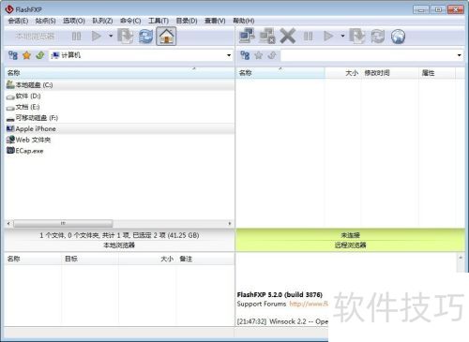
Task: Click queue 目标 column header
Action: 90,259
